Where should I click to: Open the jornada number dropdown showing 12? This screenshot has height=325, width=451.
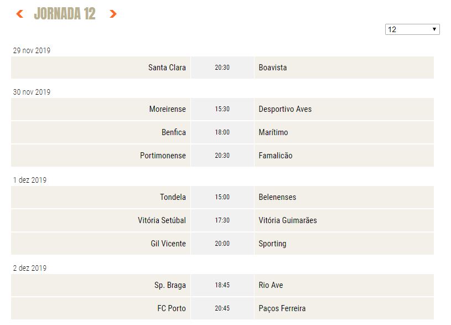(412, 29)
